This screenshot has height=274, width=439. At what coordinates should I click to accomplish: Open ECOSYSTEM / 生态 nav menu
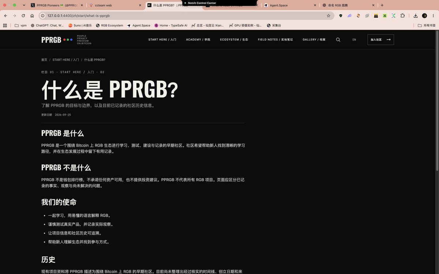coord(234,39)
